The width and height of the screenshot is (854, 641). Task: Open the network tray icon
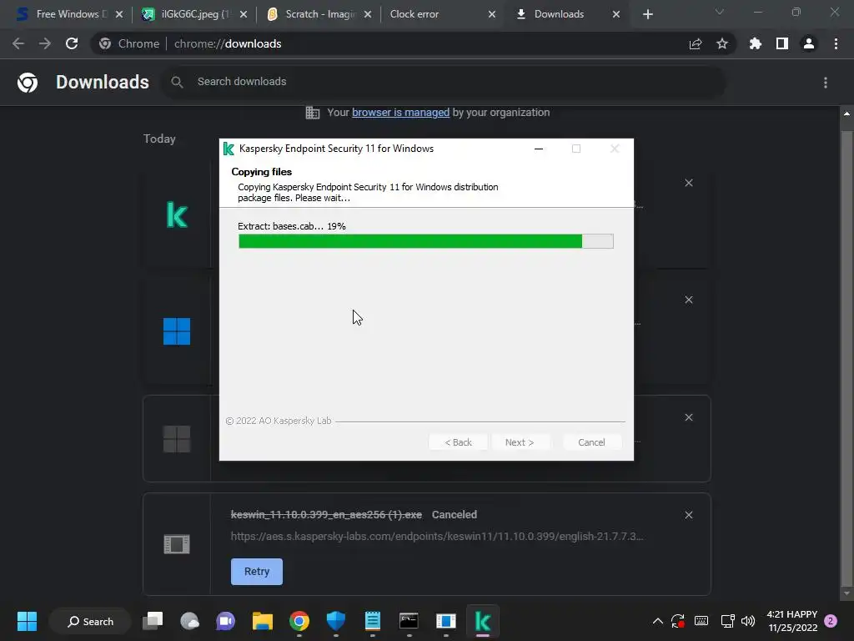tap(727, 621)
